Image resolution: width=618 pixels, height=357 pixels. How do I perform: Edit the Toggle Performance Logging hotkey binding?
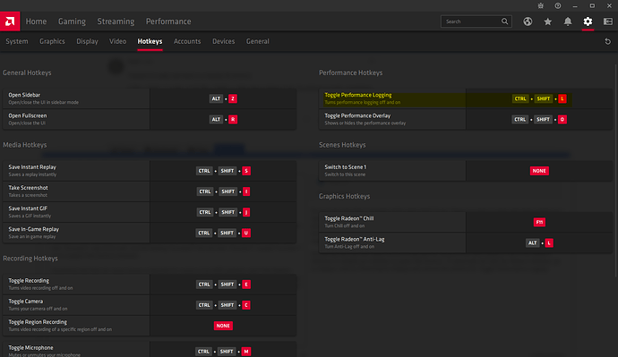(x=539, y=98)
